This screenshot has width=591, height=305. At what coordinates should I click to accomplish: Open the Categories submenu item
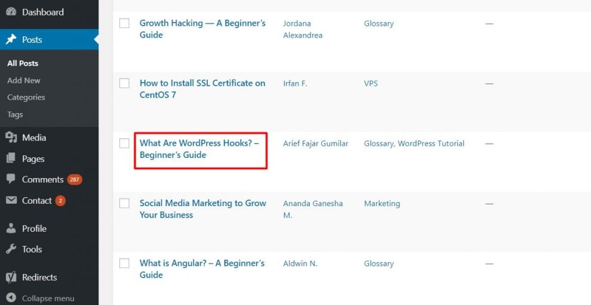click(x=26, y=97)
